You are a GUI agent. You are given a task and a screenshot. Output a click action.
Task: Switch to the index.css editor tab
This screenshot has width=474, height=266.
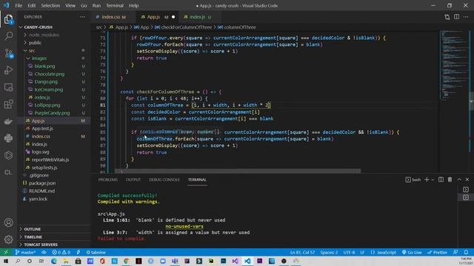pos(113,17)
